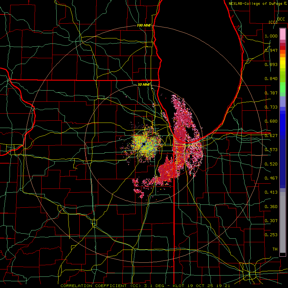Click the TH threshold label on the scale
Screen dimensions: 288x288
(x=275, y=249)
